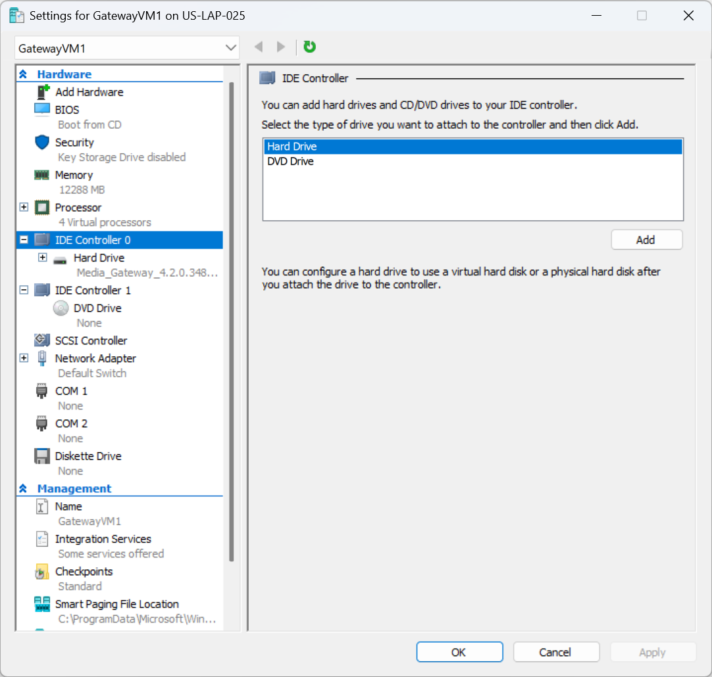This screenshot has width=712, height=677.
Task: Collapse the IDE Controller 1 node
Action: [24, 290]
